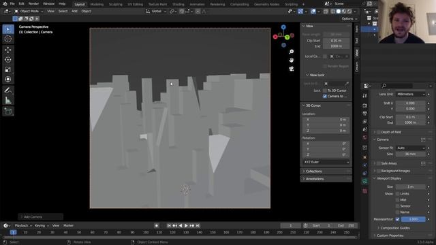Select the Add Cube tool
Viewport: 436px width, 245px height.
pyautogui.click(x=8, y=111)
